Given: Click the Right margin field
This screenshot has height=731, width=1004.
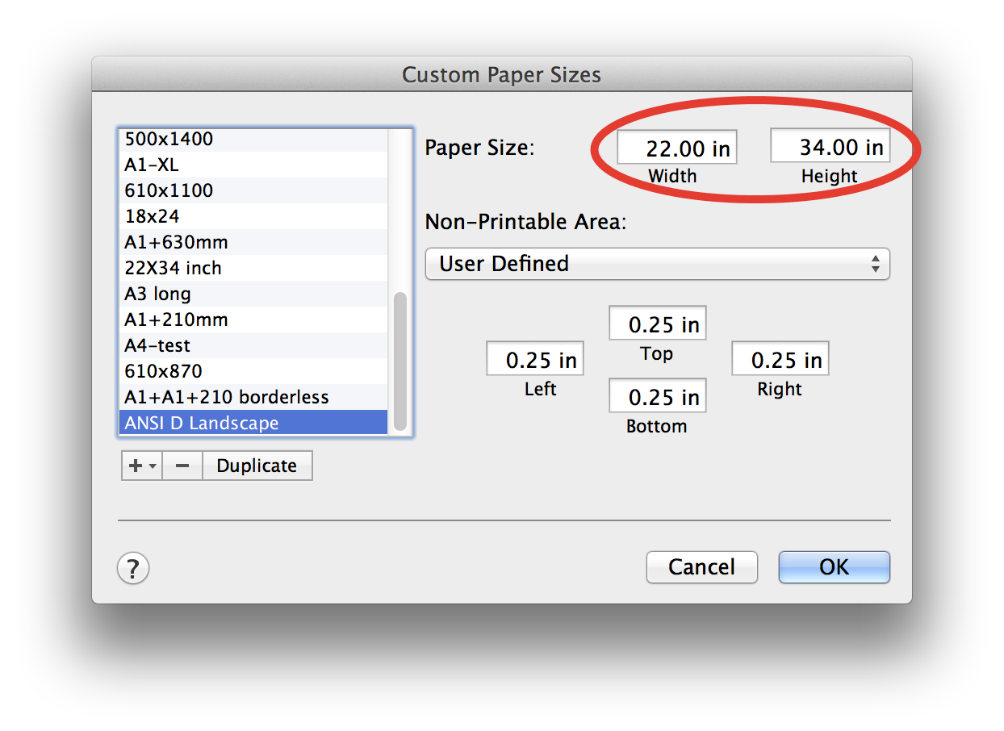Looking at the screenshot, I should (x=780, y=358).
